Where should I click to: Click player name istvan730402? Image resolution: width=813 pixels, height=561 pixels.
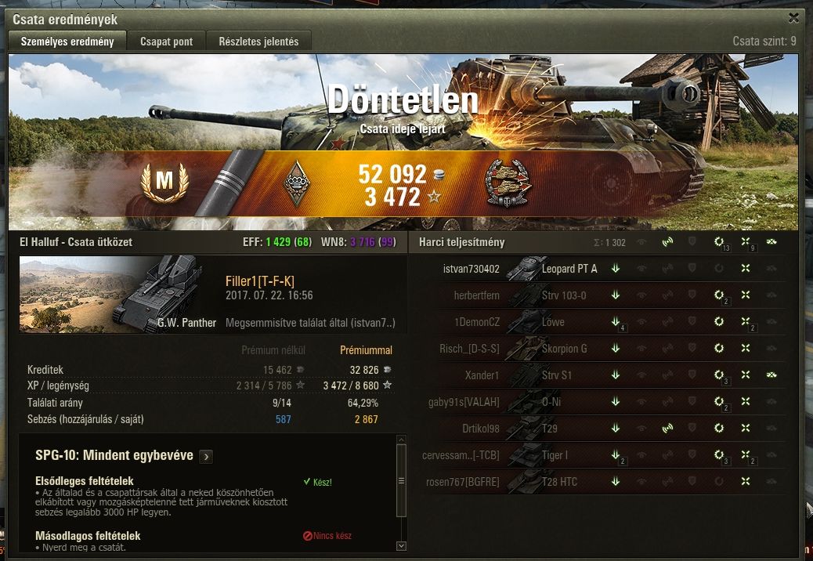(472, 269)
